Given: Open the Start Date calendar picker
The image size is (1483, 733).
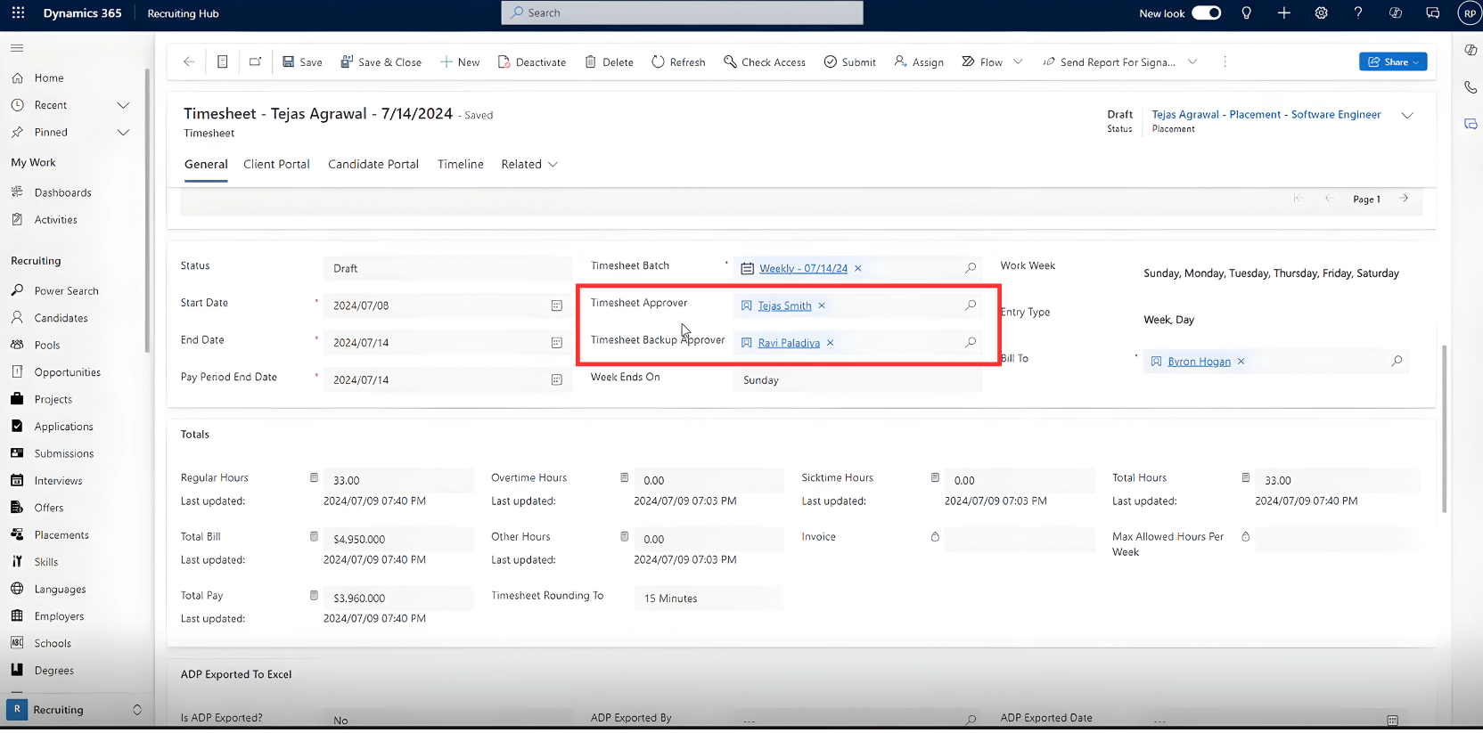Looking at the screenshot, I should (556, 305).
